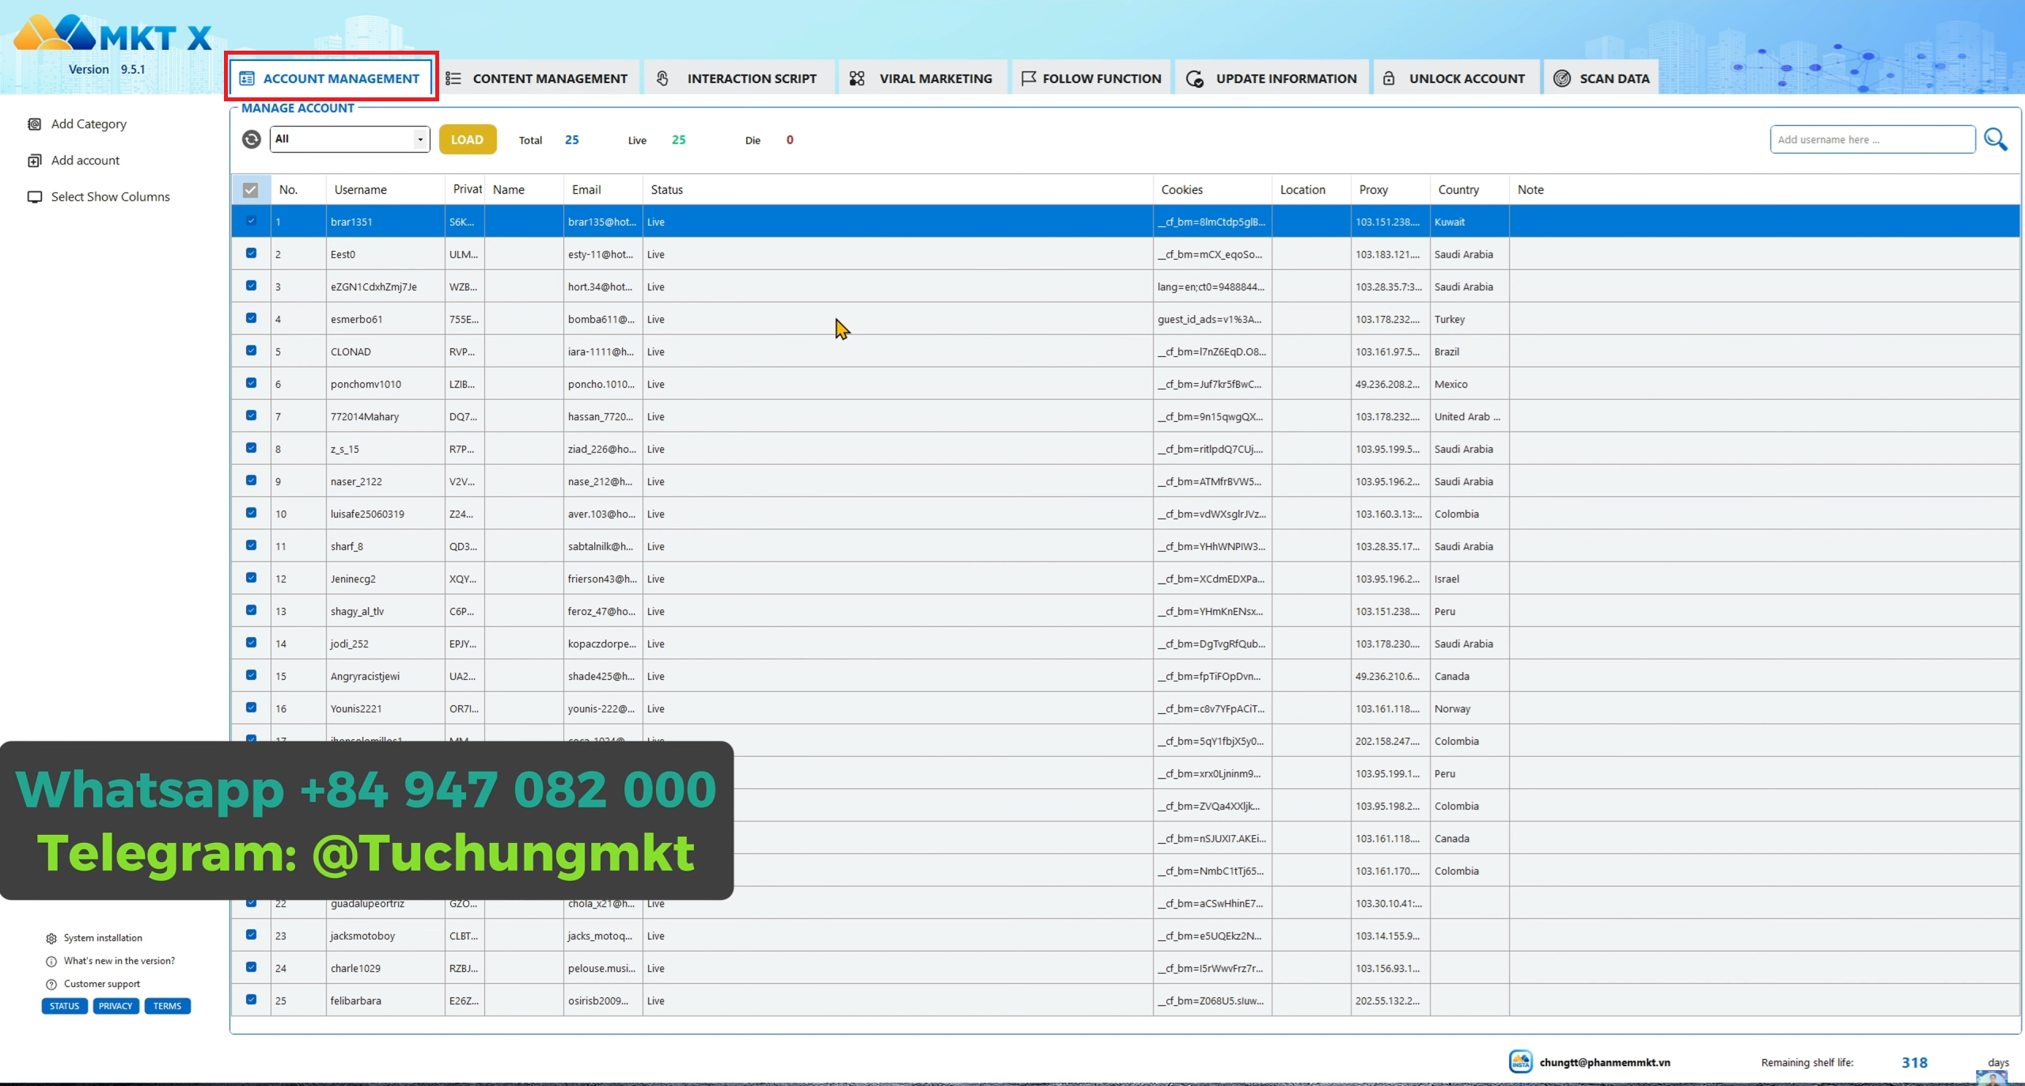Click the magnifier search icon
The image size is (2025, 1086).
(x=1995, y=139)
